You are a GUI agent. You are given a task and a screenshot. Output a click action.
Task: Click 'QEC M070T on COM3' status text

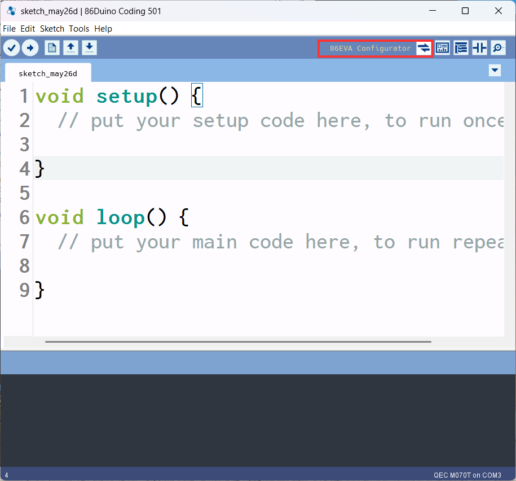pyautogui.click(x=467, y=475)
